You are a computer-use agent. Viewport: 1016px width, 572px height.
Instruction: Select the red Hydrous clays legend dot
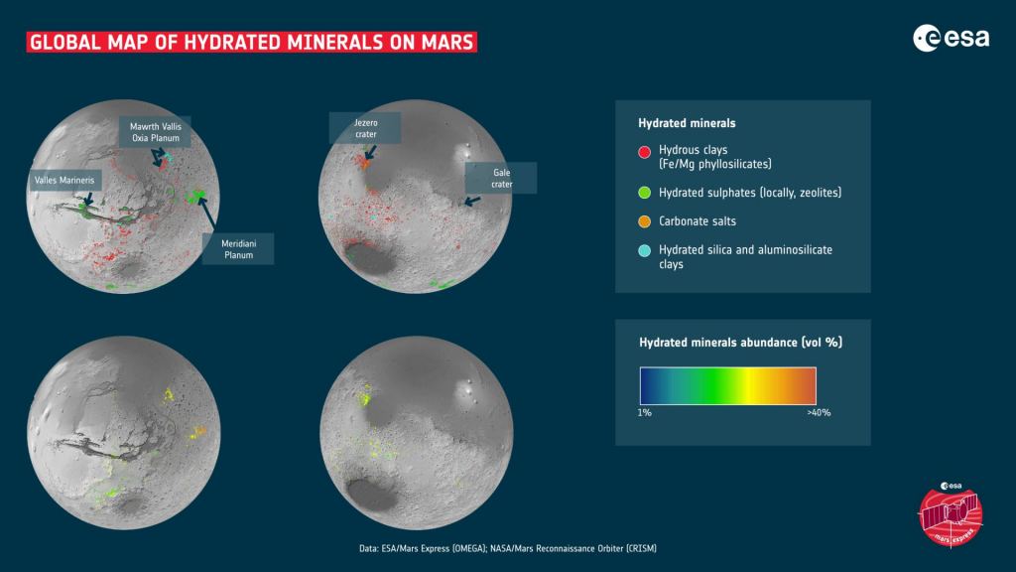[646, 152]
